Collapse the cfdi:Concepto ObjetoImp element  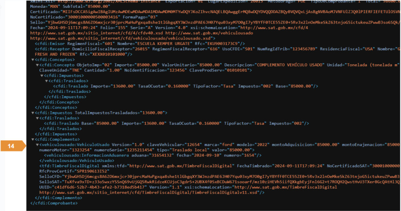point(37,65)
